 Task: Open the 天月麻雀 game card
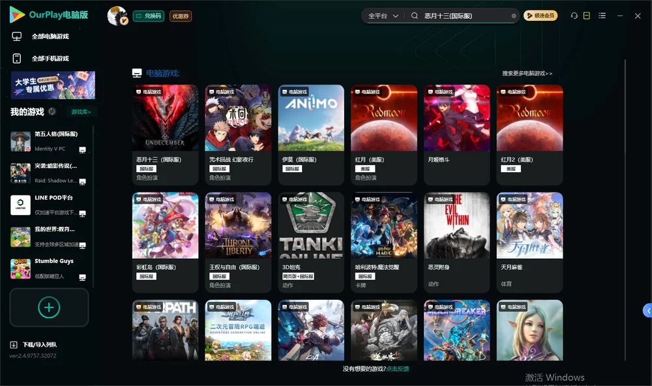coord(529,242)
